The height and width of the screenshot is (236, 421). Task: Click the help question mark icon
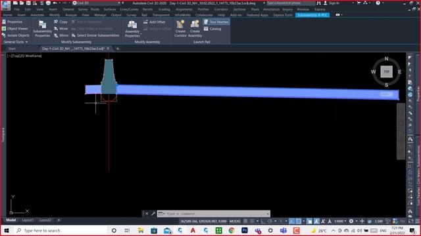(378, 3)
